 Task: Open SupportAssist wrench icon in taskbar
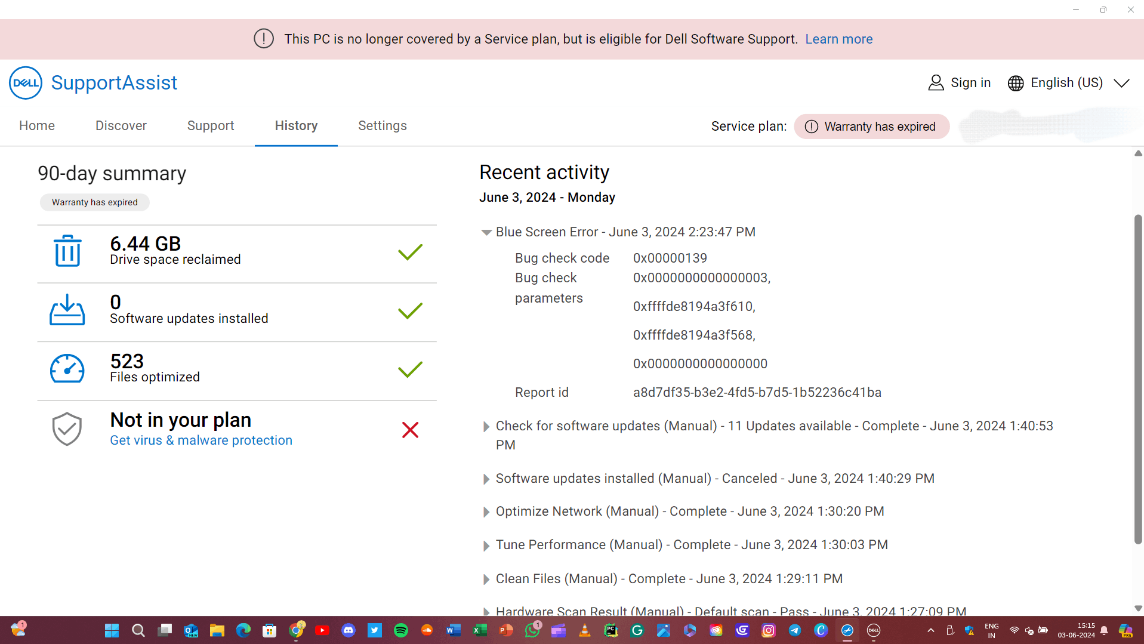847,630
